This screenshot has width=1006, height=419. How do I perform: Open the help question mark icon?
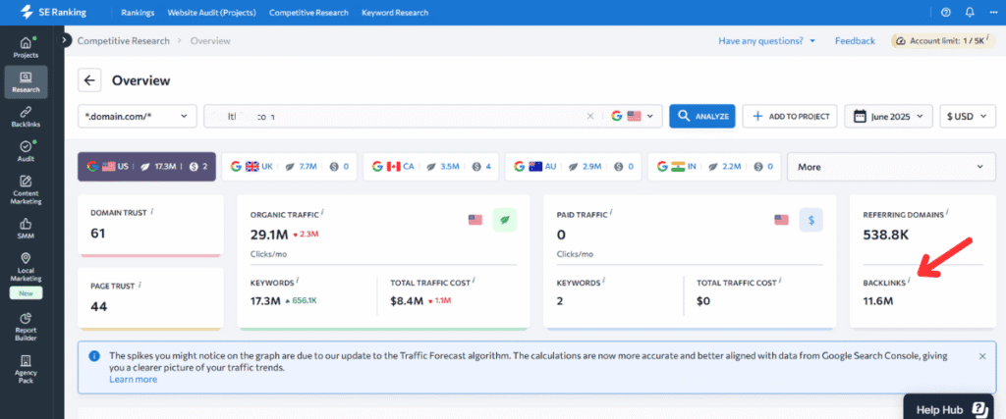(x=946, y=12)
